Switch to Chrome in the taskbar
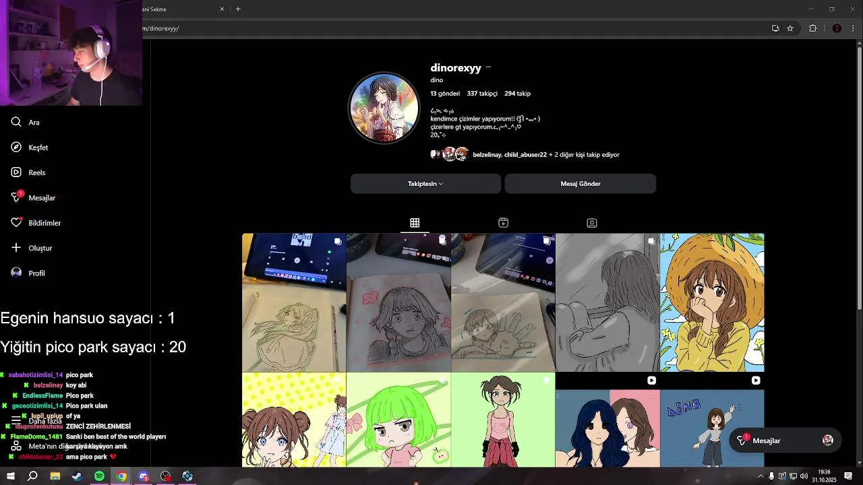 [121, 476]
